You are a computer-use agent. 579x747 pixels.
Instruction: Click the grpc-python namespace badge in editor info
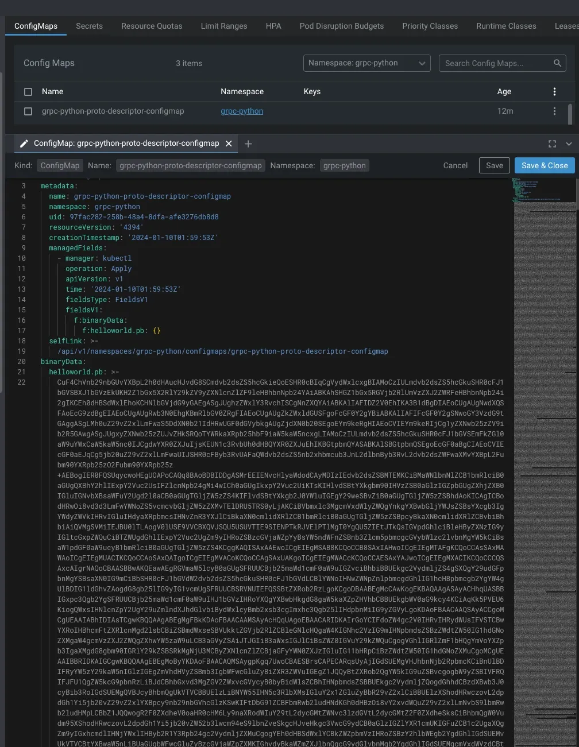point(344,165)
